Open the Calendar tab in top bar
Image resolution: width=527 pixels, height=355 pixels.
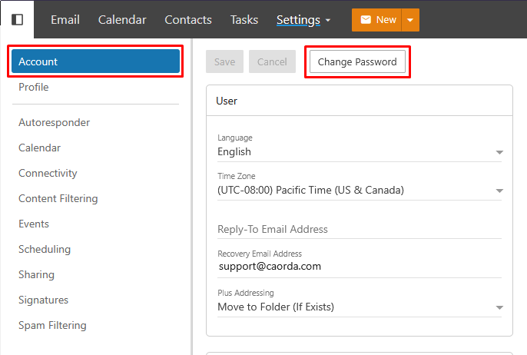tap(122, 20)
